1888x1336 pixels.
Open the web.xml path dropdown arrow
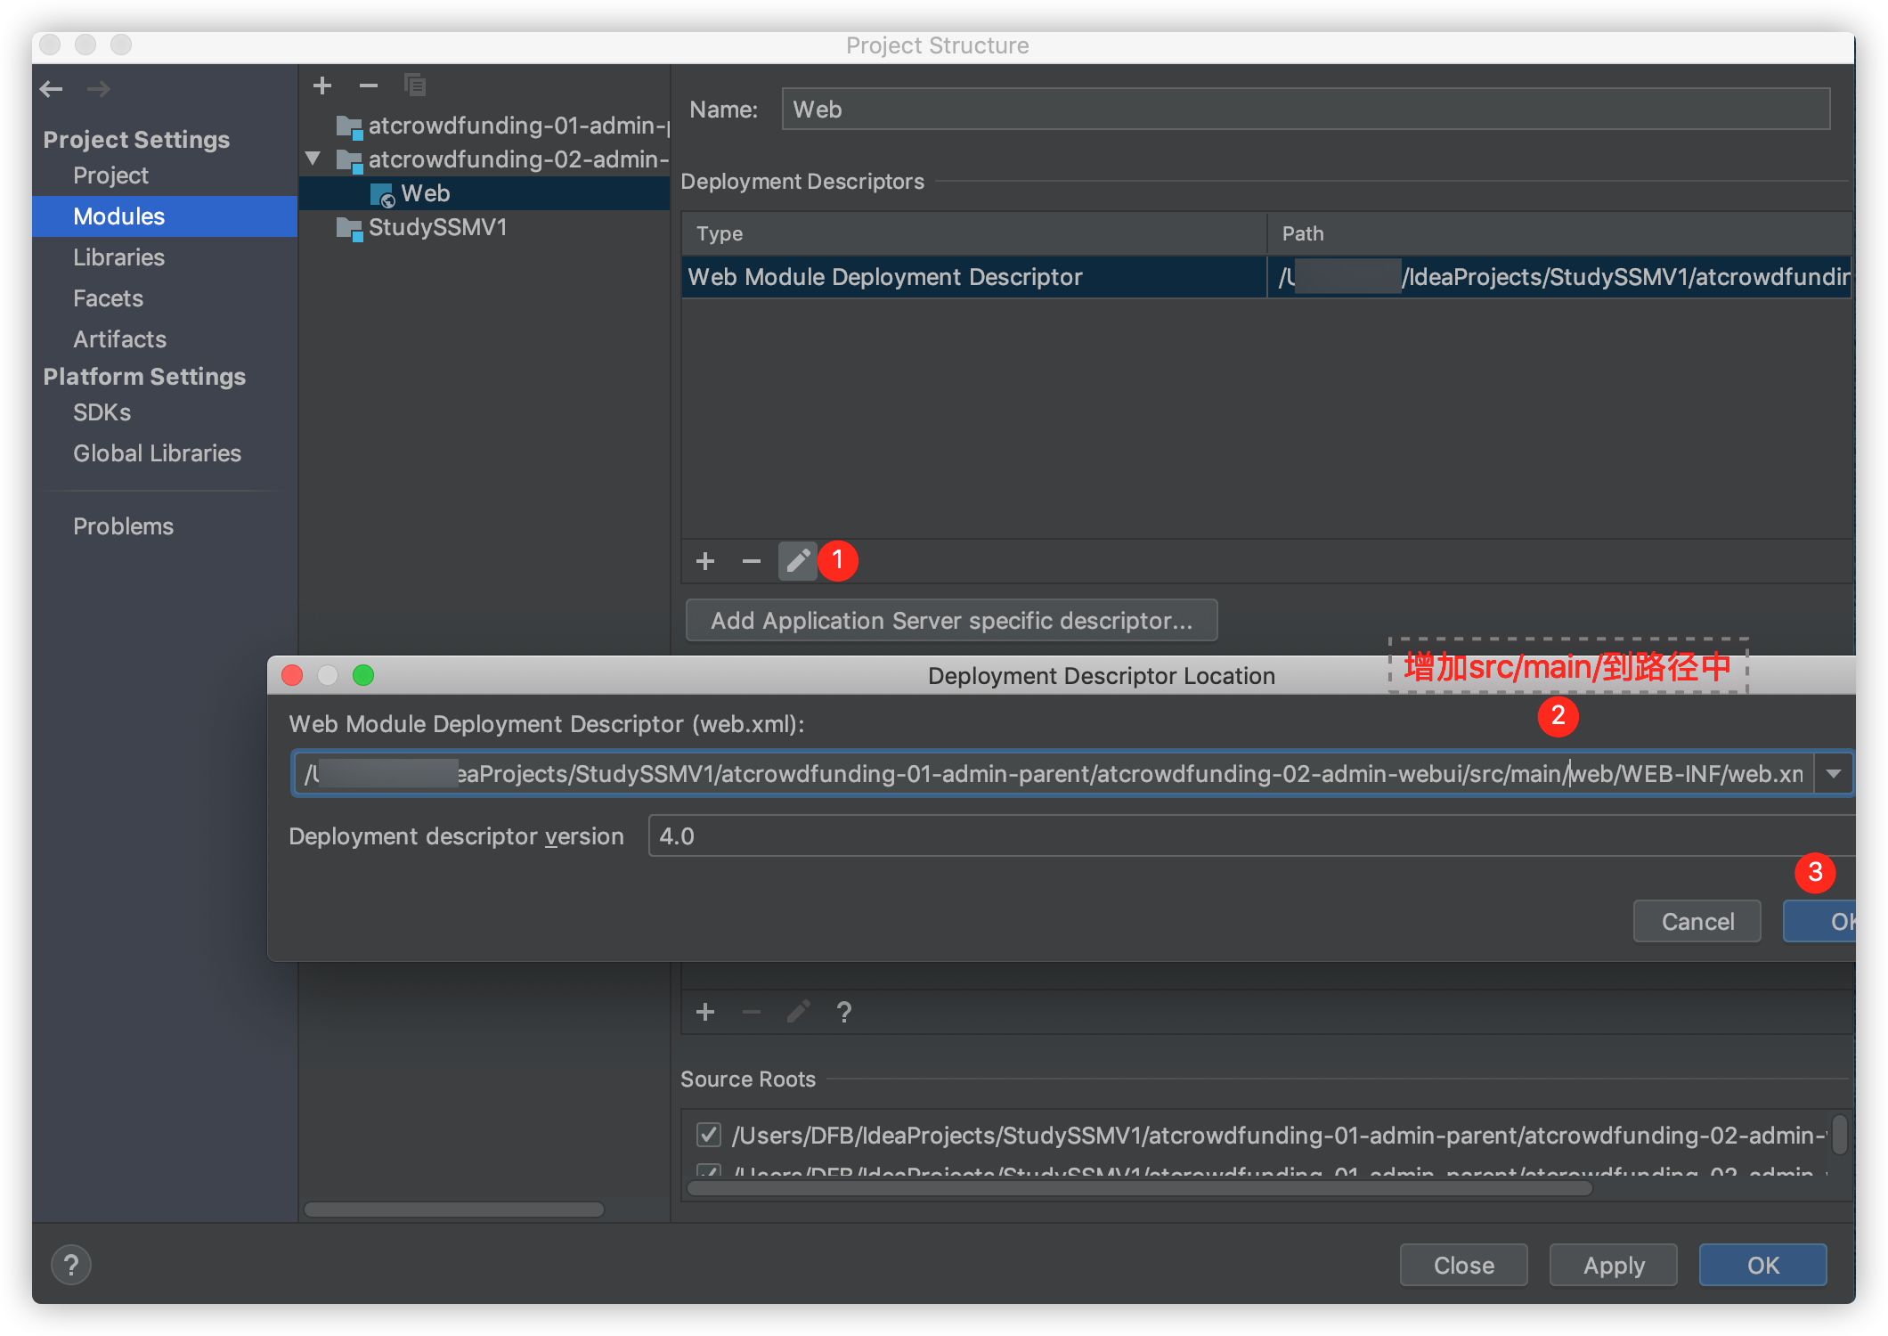pos(1833,773)
